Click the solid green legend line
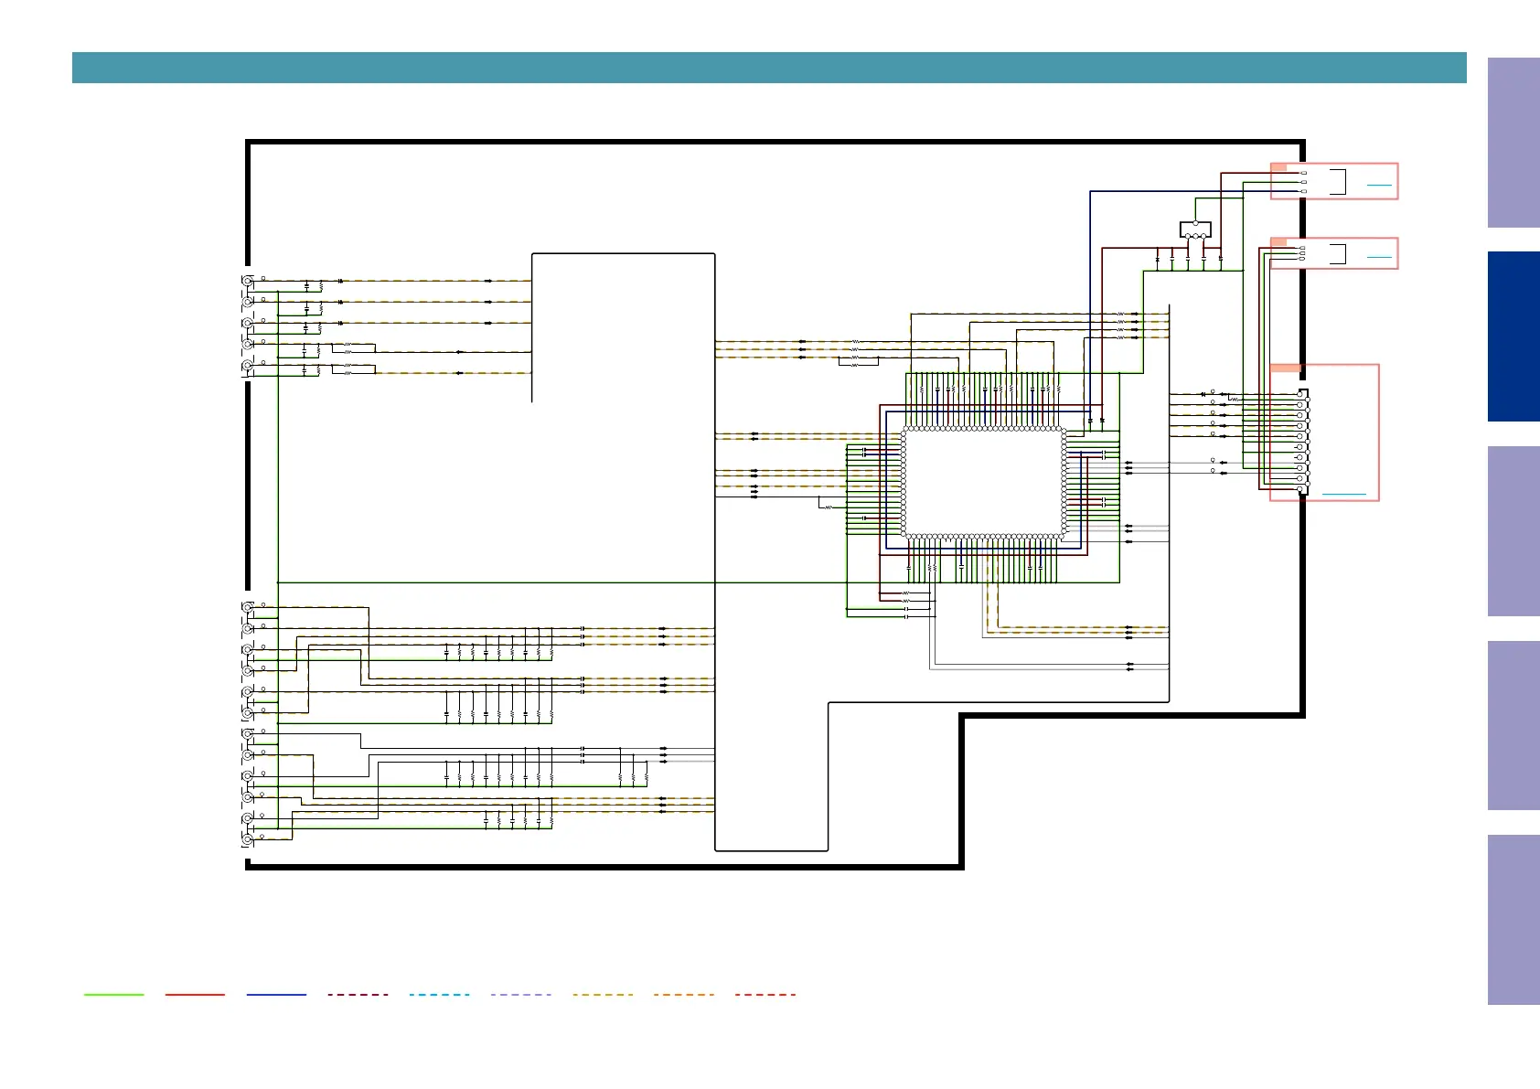Screen dimensions: 1540x1089 (x=113, y=994)
